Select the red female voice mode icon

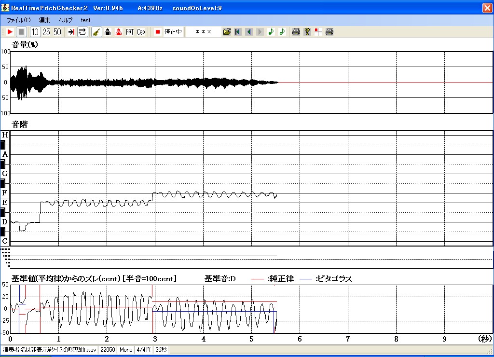click(x=119, y=32)
